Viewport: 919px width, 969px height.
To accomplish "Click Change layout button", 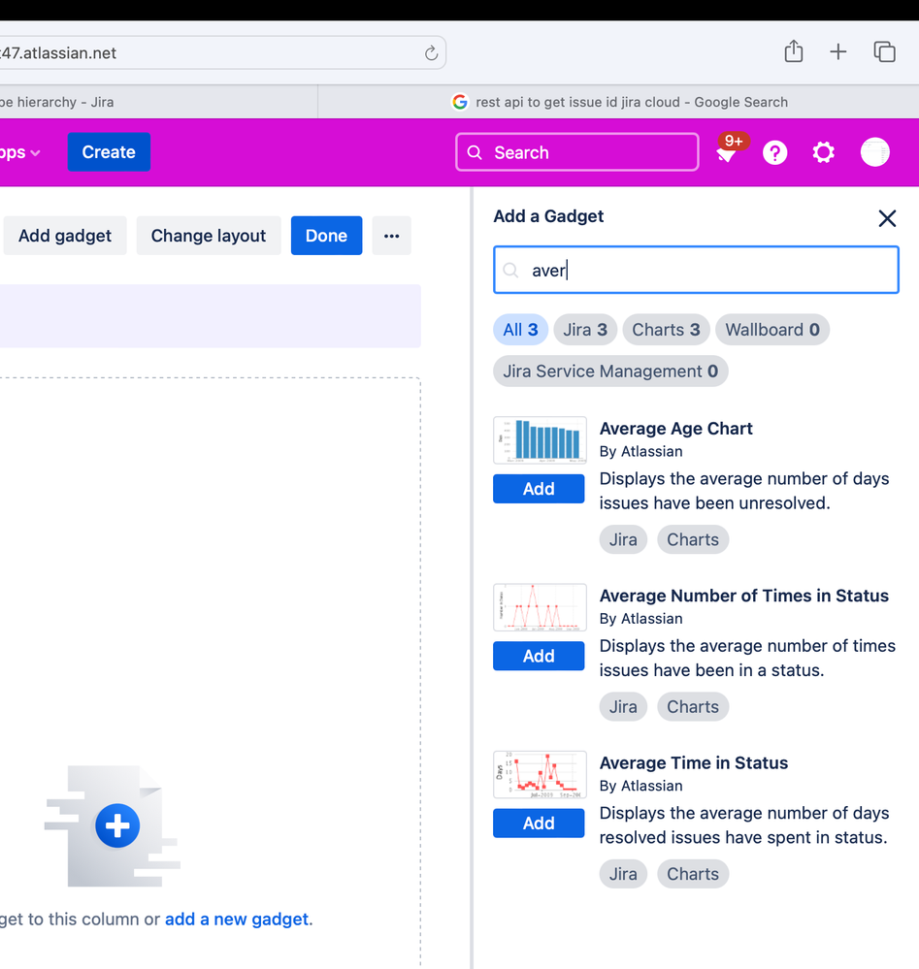I will 209,236.
